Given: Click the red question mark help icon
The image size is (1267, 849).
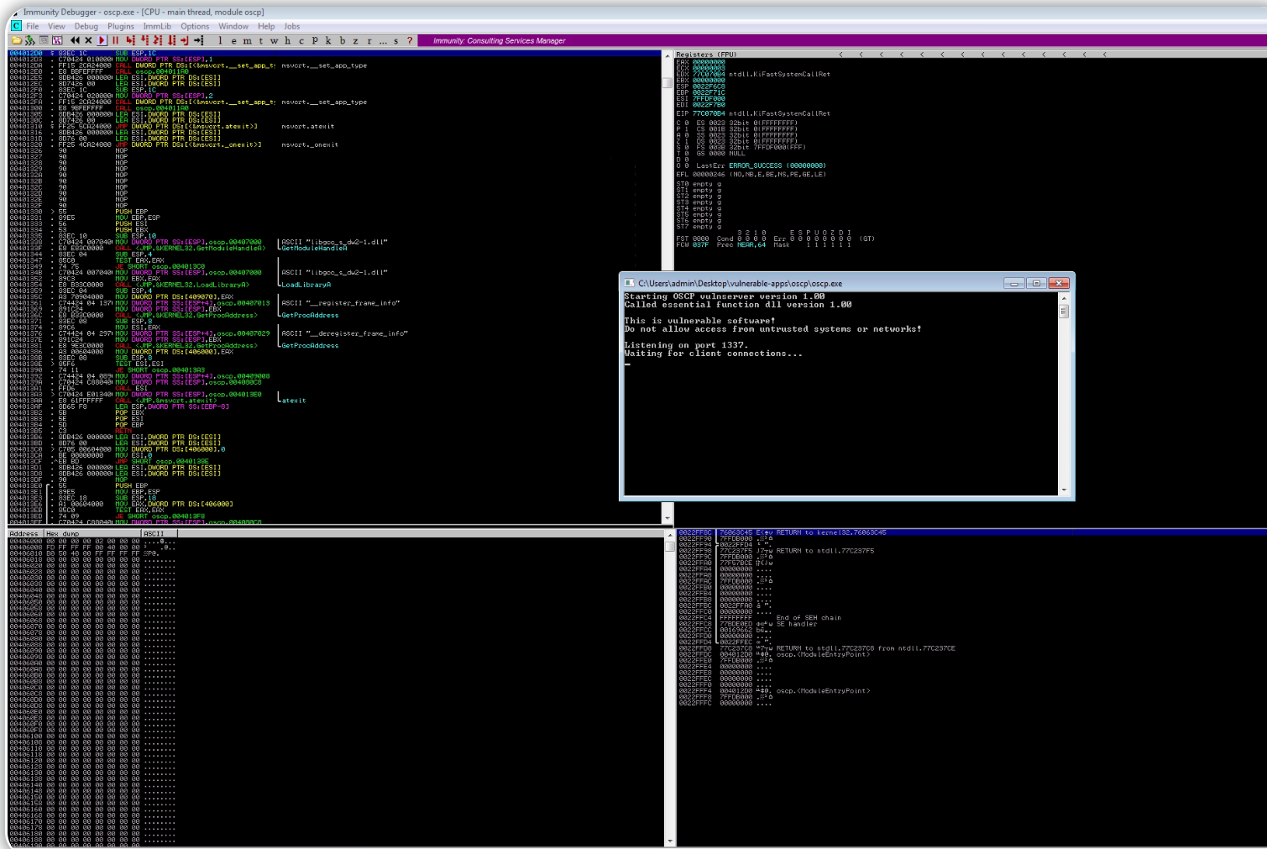Looking at the screenshot, I should click(410, 40).
